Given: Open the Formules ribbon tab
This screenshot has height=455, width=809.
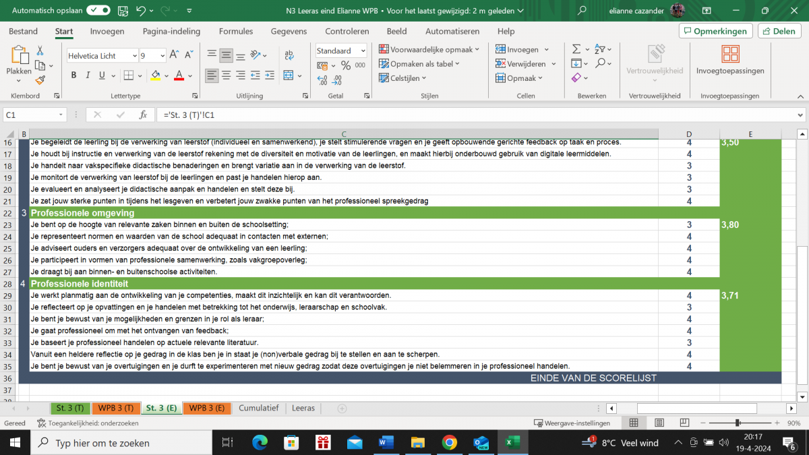Looking at the screenshot, I should pos(236,31).
